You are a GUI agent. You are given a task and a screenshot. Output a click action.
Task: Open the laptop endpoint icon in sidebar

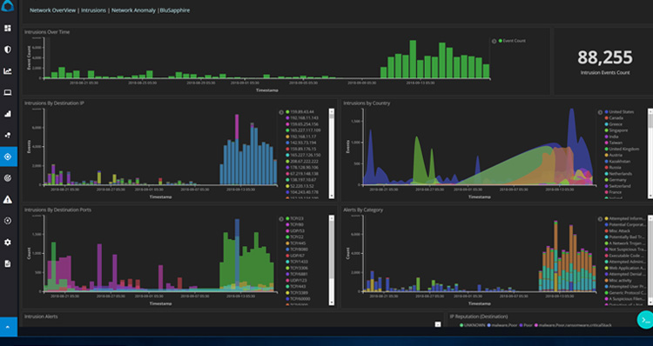pyautogui.click(x=8, y=92)
